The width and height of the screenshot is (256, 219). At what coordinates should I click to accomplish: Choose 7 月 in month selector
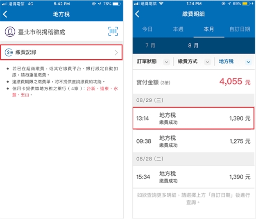pyautogui.click(x=150, y=45)
